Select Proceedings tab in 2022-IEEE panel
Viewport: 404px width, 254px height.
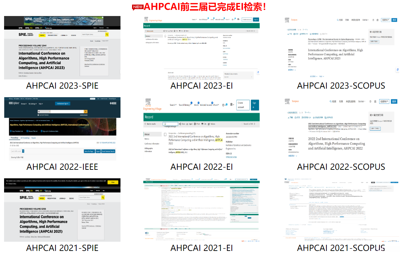click(x=14, y=138)
